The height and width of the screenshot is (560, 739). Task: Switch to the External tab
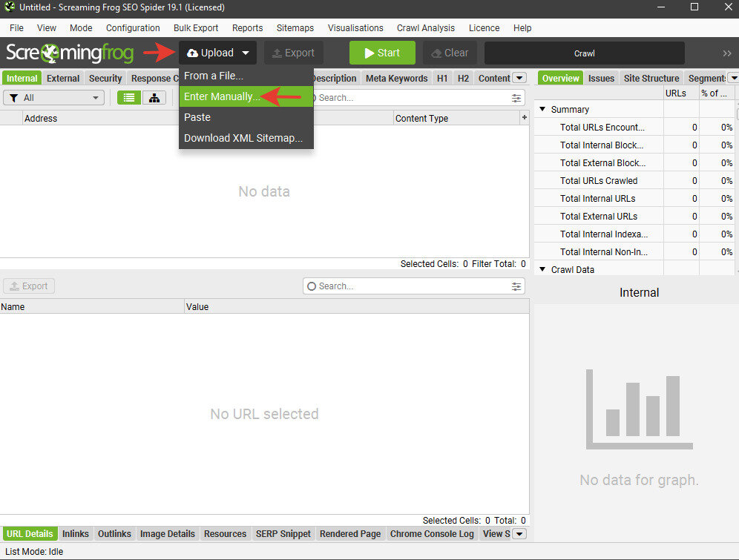63,78
